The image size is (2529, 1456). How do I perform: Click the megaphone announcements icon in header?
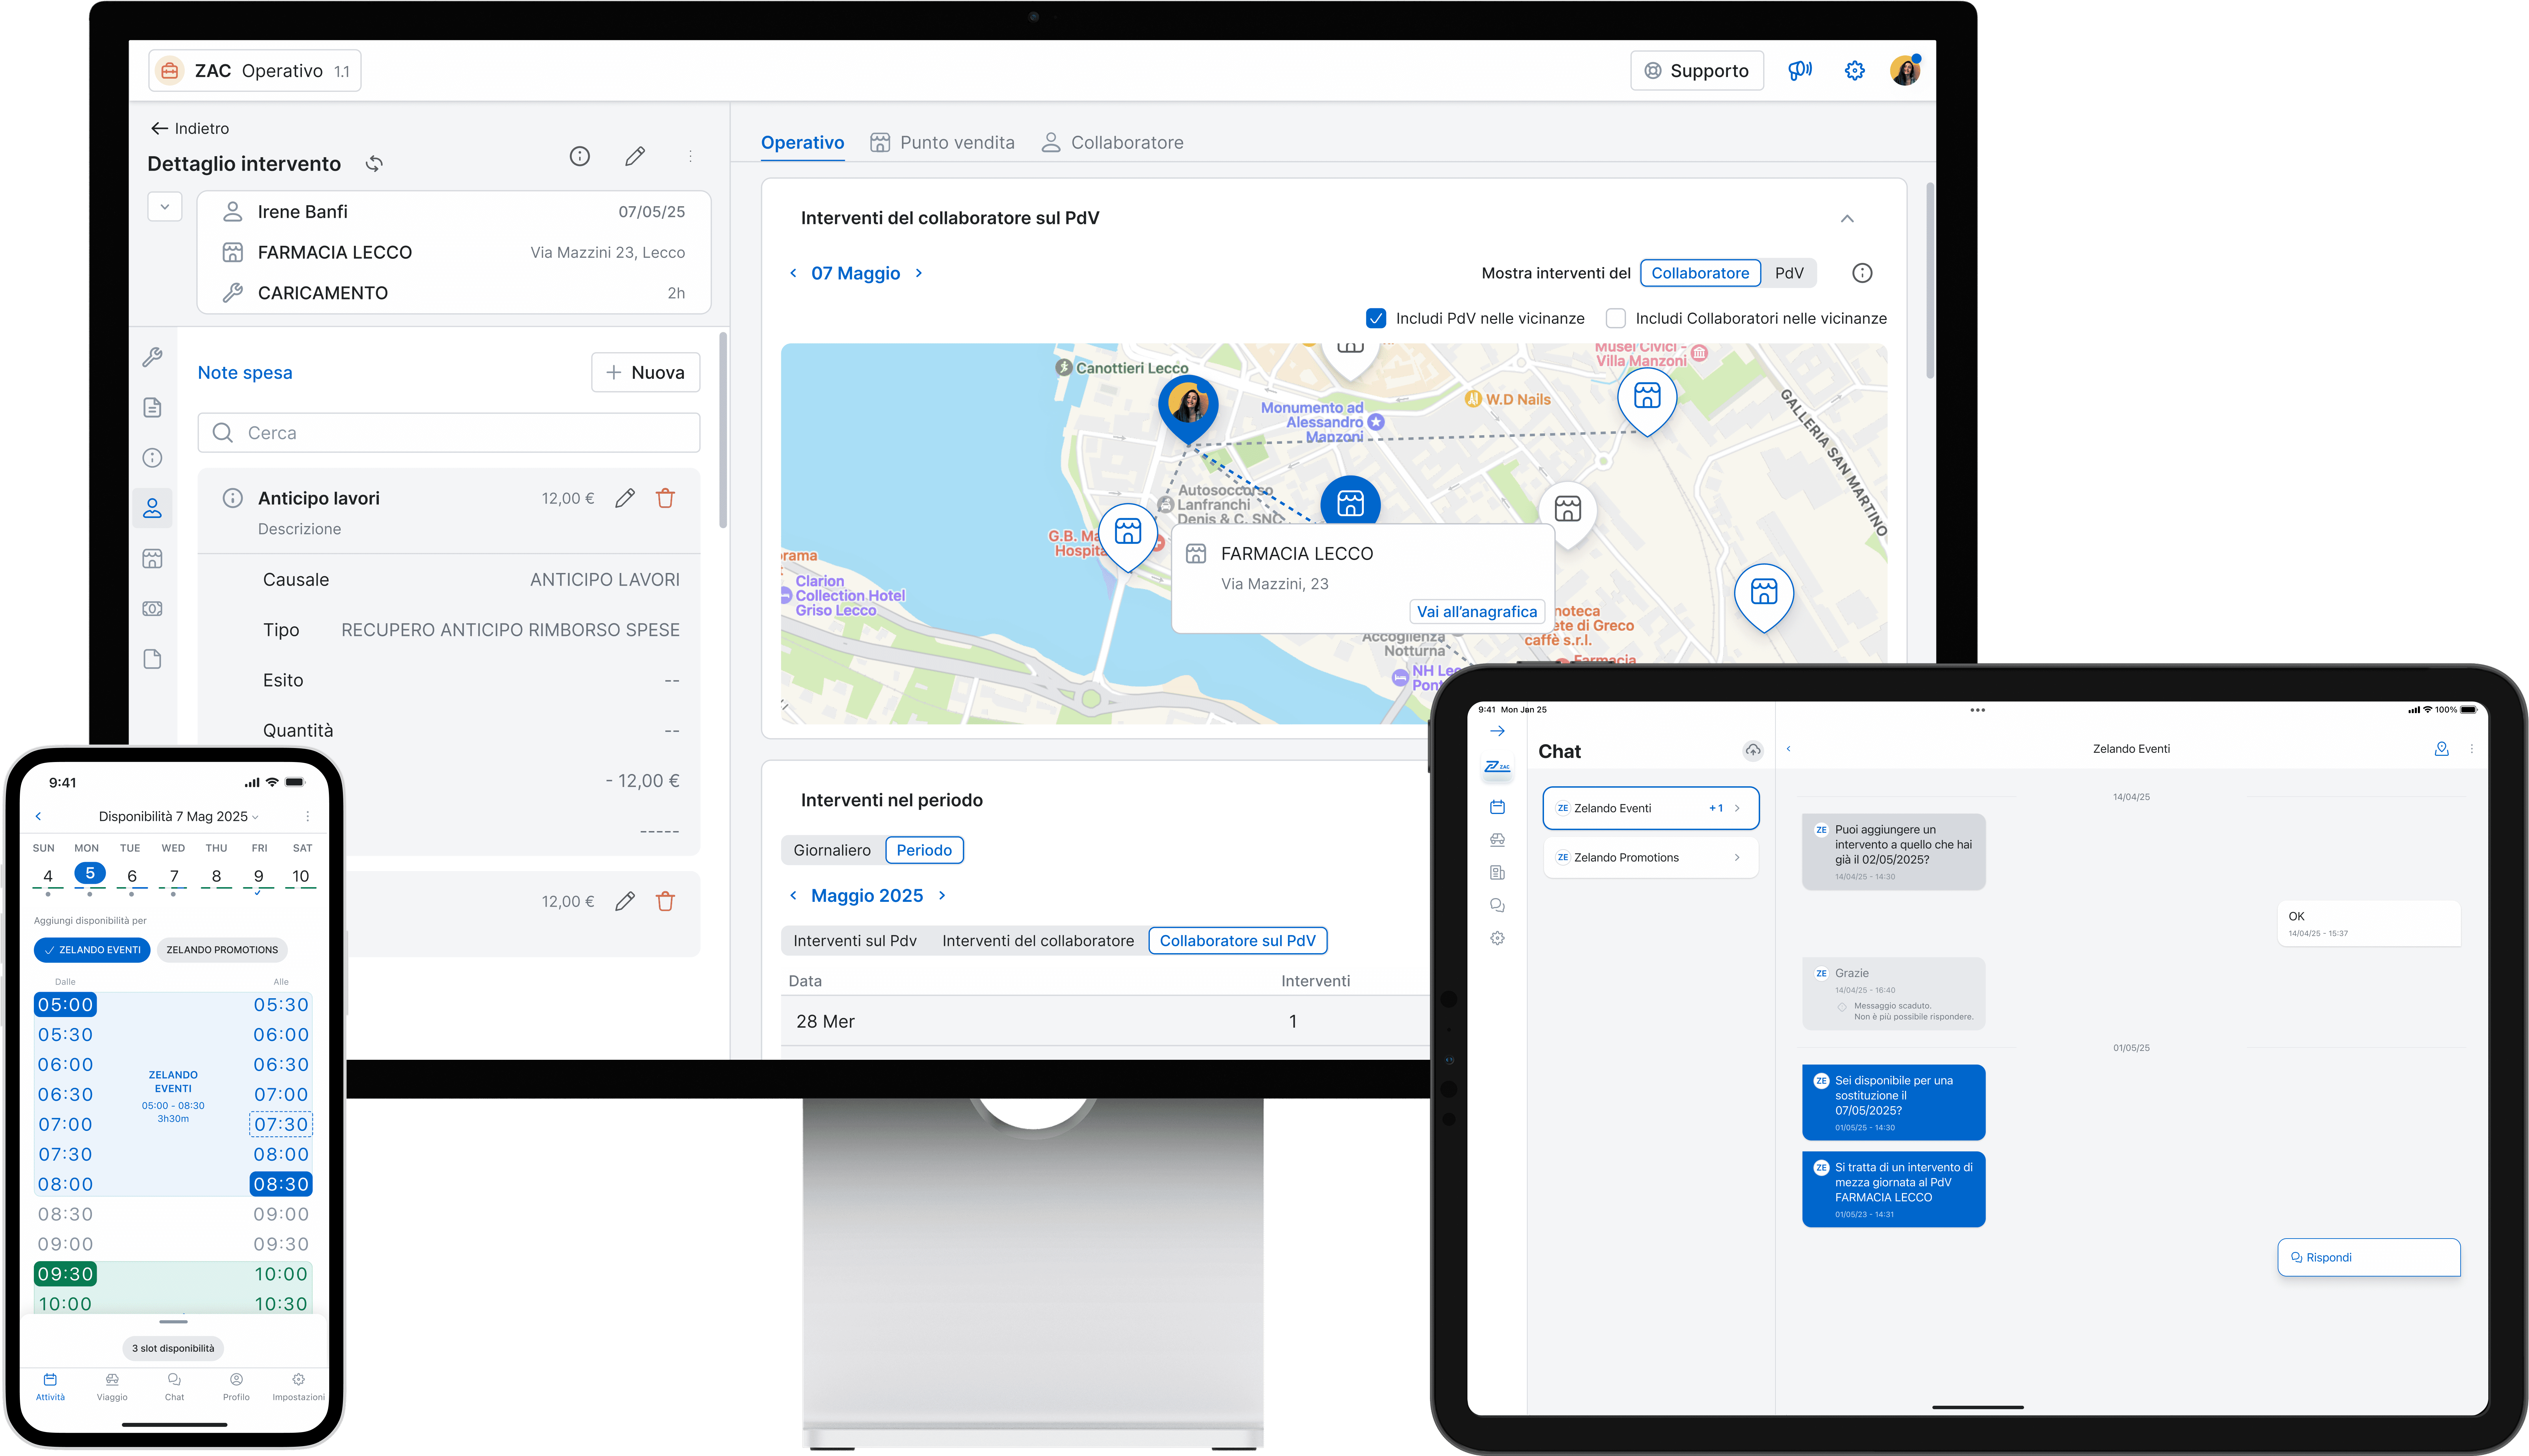(x=1800, y=70)
